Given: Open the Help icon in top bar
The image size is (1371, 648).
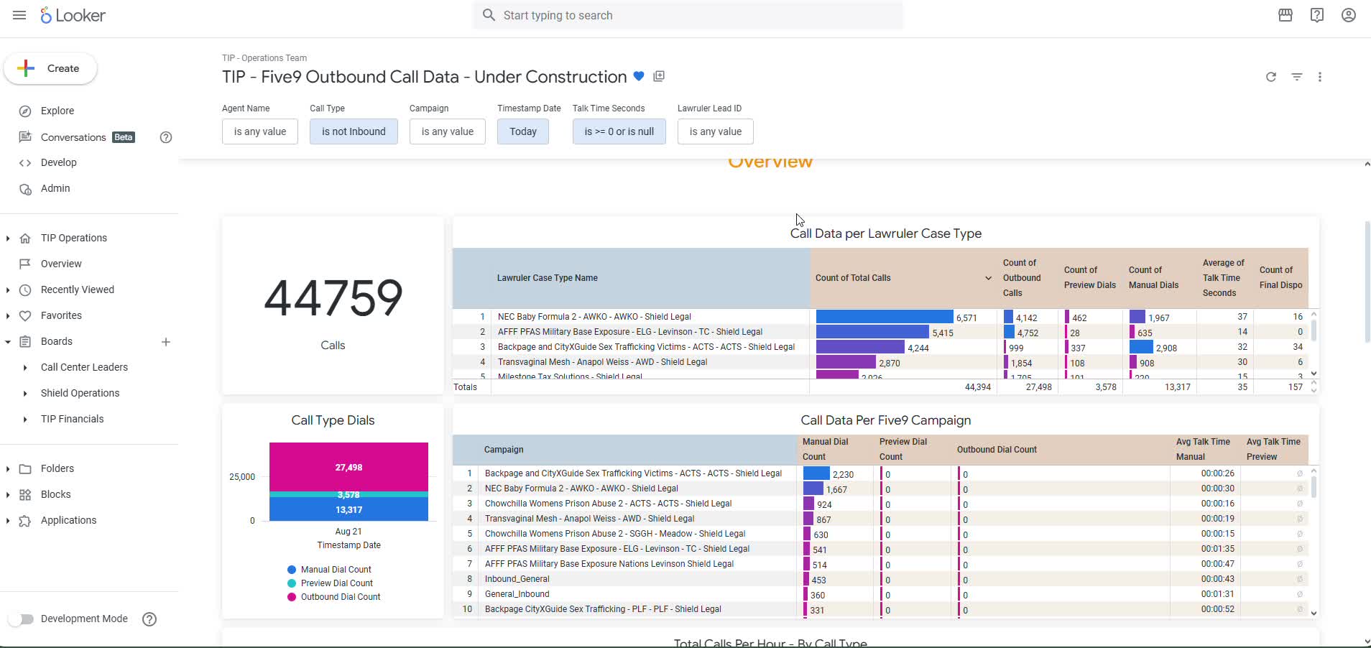Looking at the screenshot, I should 1316,15.
